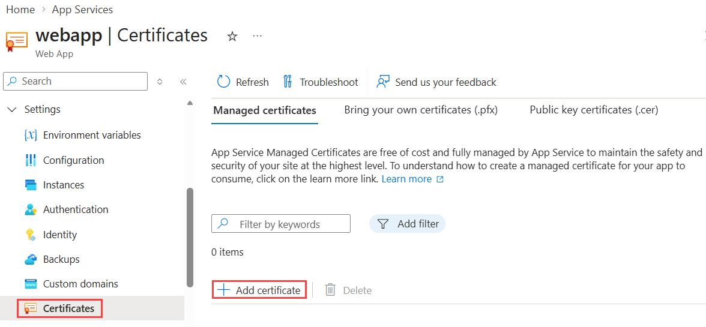
Task: Click the Refresh circular arrow icon
Action: (223, 82)
